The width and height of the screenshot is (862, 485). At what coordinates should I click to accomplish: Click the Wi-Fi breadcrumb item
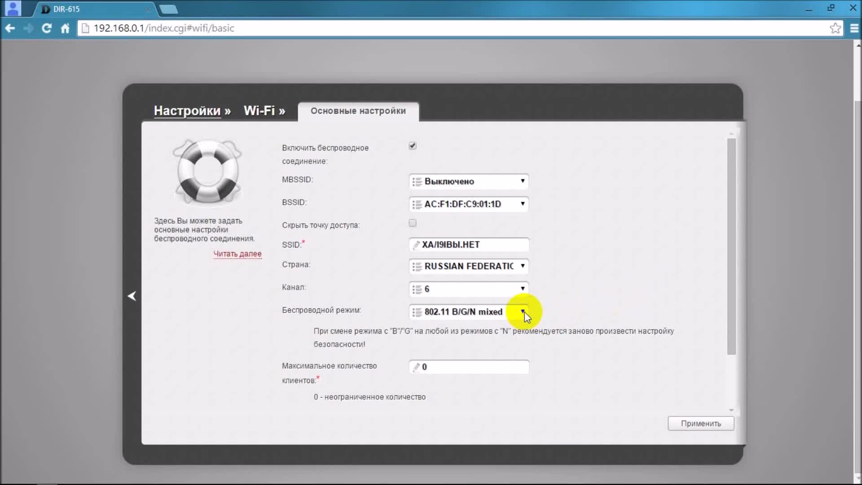pyautogui.click(x=259, y=111)
